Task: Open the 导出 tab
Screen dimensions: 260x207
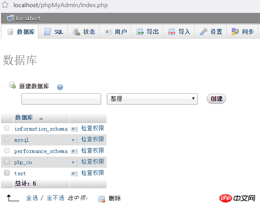Action: coord(147,32)
